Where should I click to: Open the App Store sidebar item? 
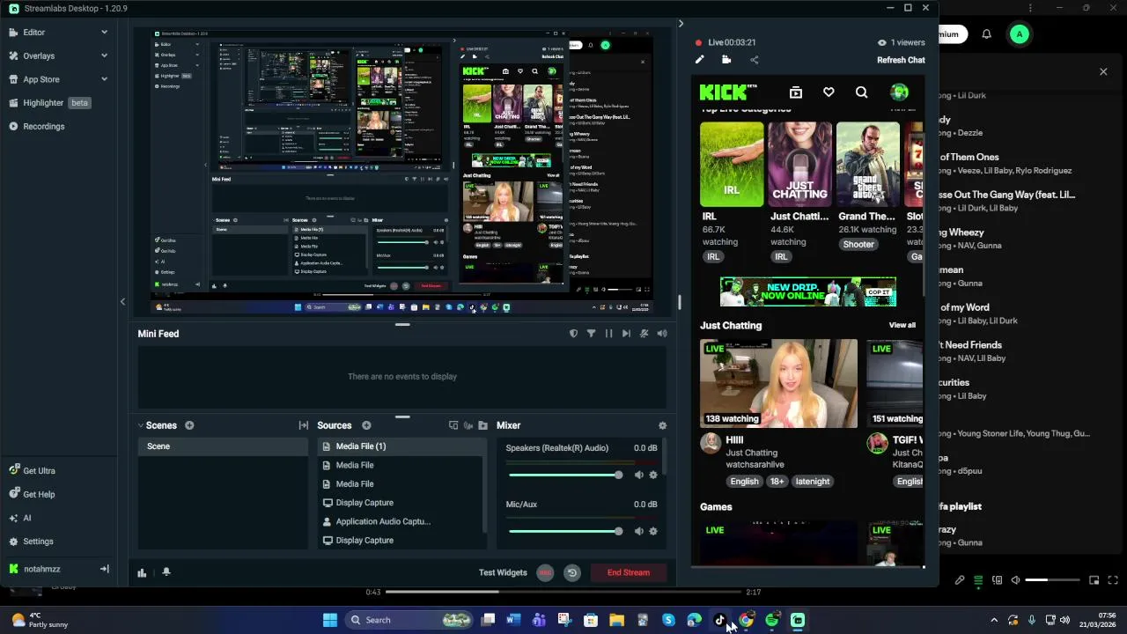click(41, 79)
